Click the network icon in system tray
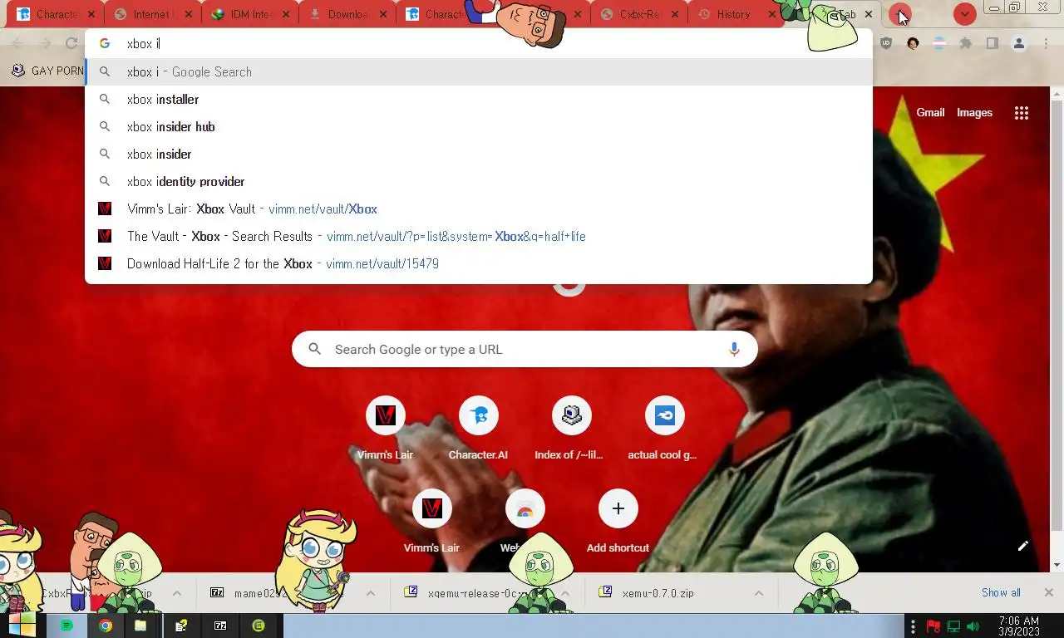This screenshot has width=1064, height=638. 953,626
